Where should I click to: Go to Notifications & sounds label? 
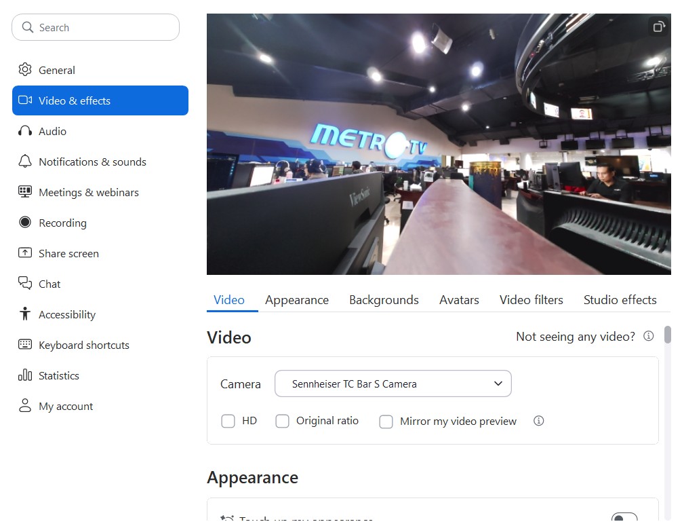coord(93,162)
